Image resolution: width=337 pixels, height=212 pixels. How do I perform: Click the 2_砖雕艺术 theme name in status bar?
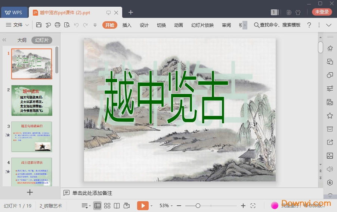[x=51, y=206]
